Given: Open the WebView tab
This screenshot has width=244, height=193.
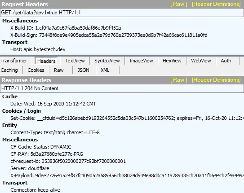Looking at the screenshot, I should 201,61.
